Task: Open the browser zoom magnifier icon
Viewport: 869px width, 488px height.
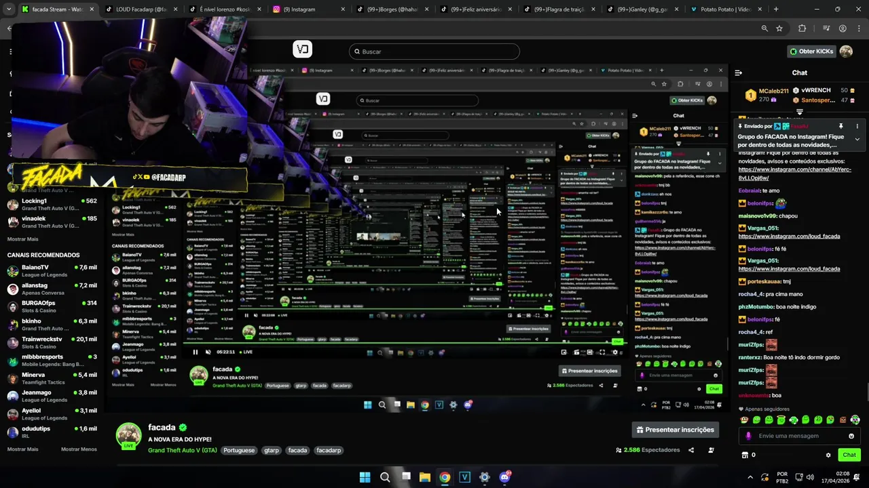Action: [764, 28]
